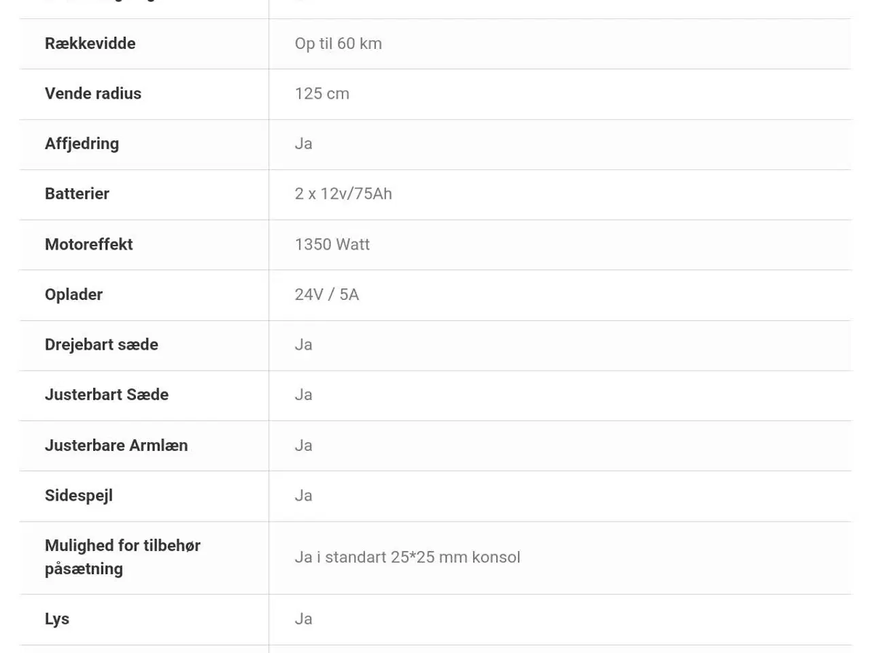Image resolution: width=870 pixels, height=653 pixels.
Task: Select the '1350 Watt' value
Action: (332, 244)
